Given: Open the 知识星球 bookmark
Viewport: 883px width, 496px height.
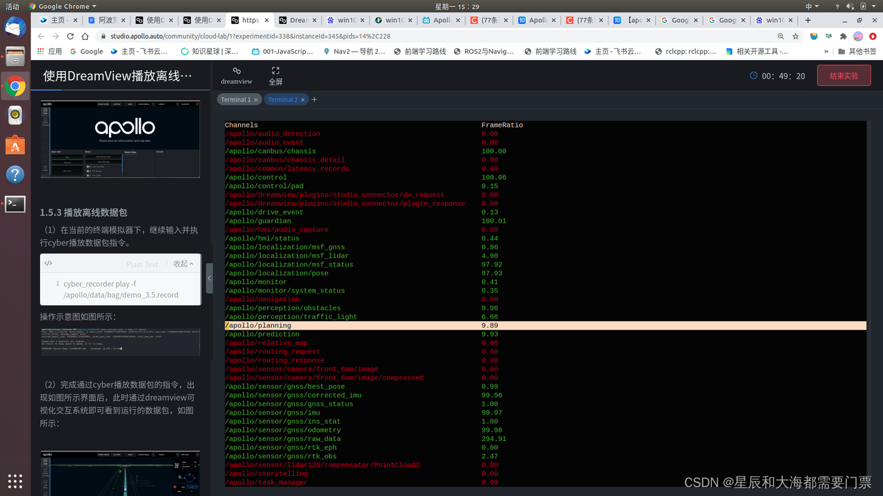Looking at the screenshot, I should pos(209,51).
